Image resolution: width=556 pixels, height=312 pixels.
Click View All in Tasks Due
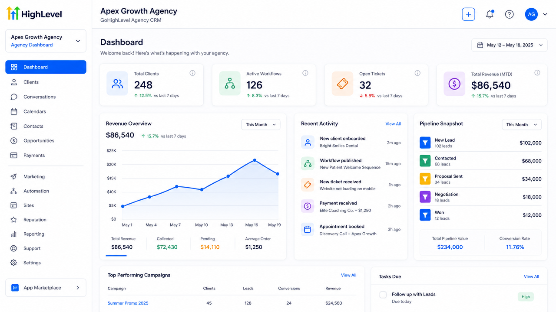coord(531,276)
